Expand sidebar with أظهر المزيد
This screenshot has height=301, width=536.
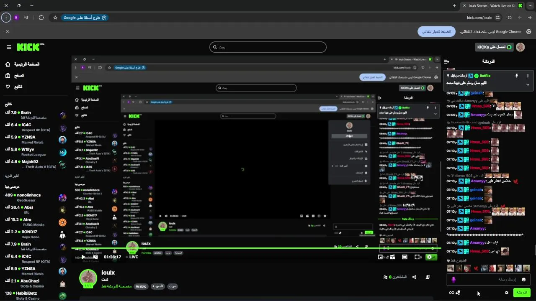tap(12, 176)
